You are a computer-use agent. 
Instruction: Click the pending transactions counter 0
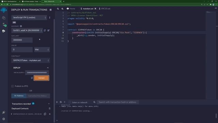click(x=64, y=102)
